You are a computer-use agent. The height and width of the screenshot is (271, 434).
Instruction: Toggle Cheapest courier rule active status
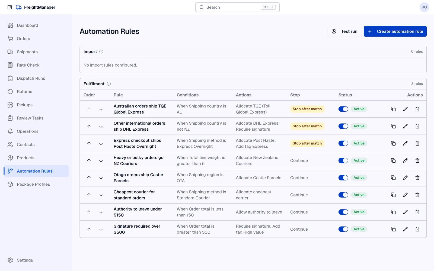point(343,195)
